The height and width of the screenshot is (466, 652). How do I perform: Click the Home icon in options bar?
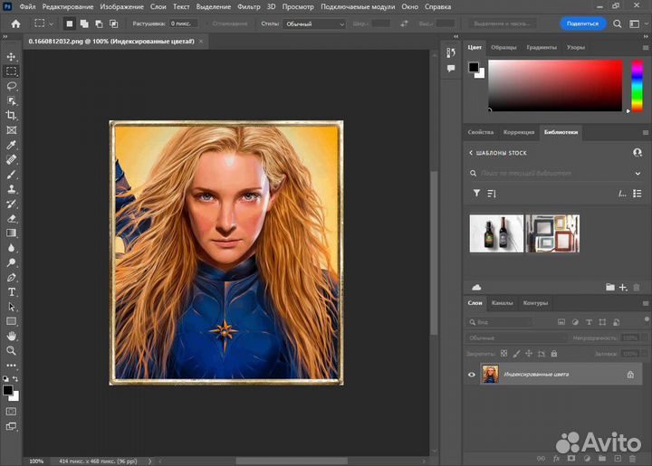pos(15,24)
